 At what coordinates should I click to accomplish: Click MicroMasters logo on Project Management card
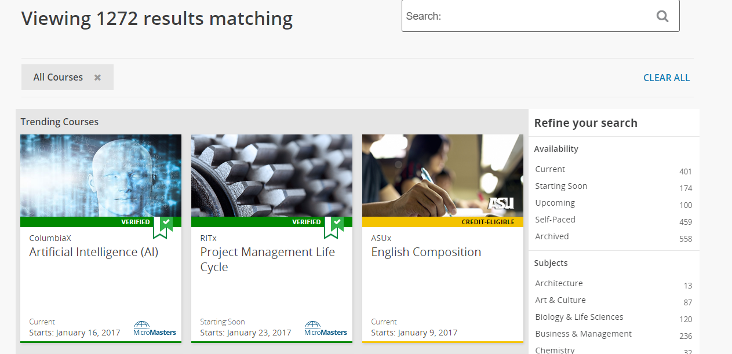326,329
